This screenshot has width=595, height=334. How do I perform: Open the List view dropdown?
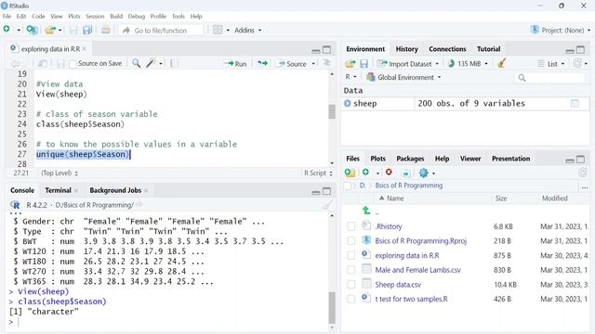[x=551, y=64]
